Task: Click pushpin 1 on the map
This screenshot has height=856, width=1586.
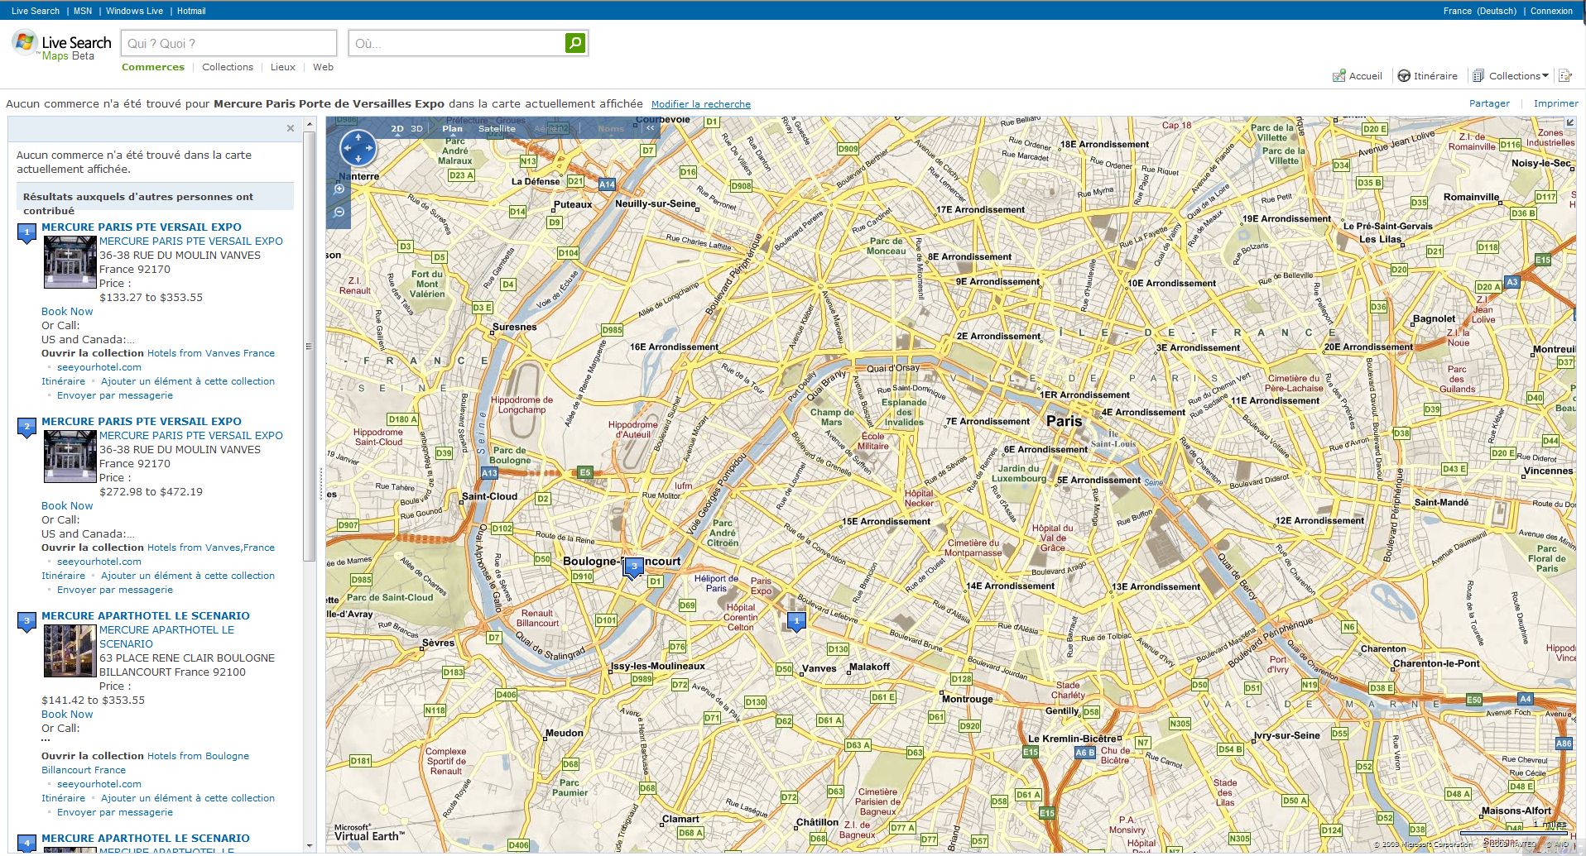Action: 796,621
